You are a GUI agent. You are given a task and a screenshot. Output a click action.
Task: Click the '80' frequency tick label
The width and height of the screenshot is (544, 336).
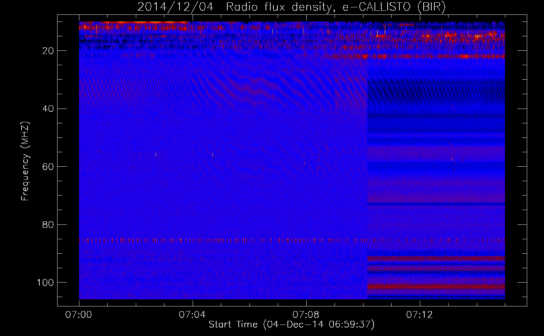point(48,225)
